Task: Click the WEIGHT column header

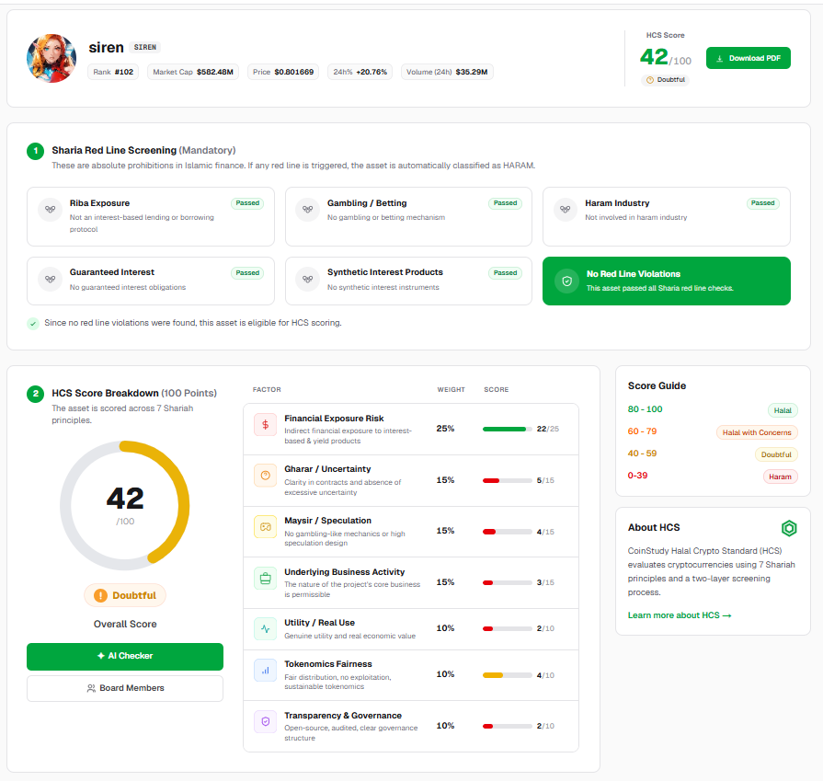Action: pyautogui.click(x=451, y=390)
